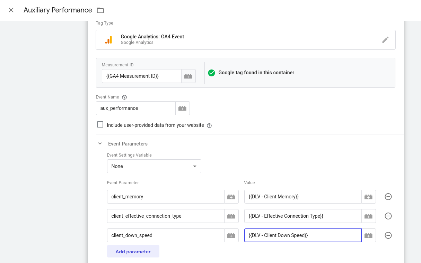Click the Add parameter button
This screenshot has height=263, width=421.
coord(133,251)
